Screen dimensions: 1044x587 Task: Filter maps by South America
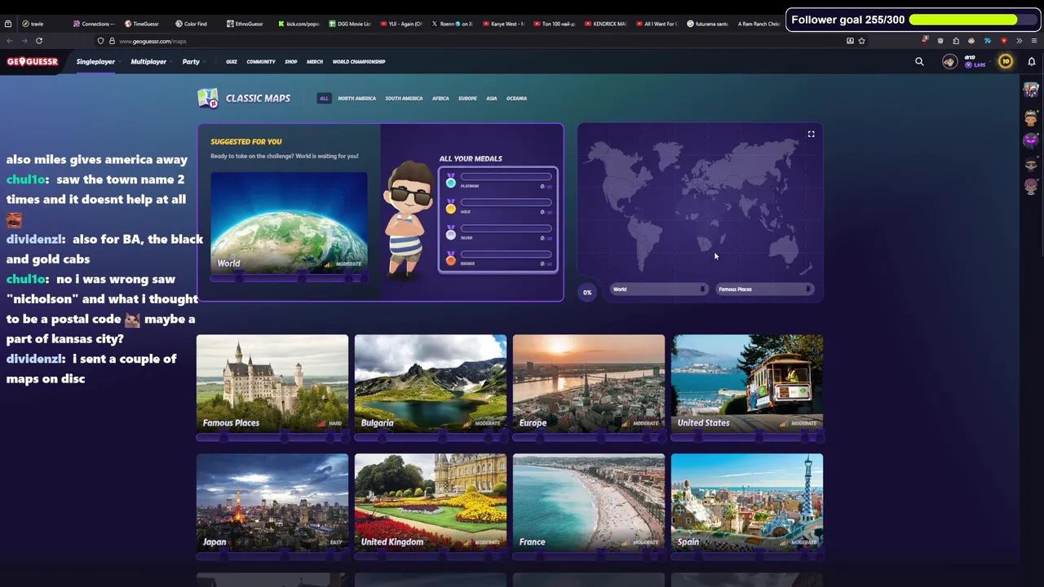pyautogui.click(x=404, y=99)
